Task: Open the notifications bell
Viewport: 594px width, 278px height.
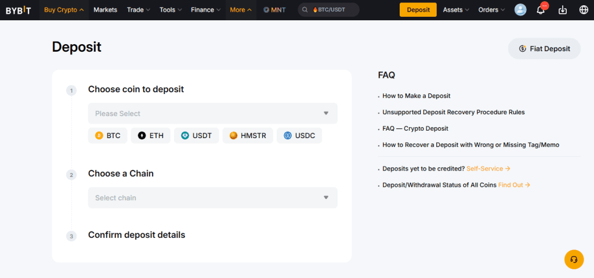Action: 541,10
